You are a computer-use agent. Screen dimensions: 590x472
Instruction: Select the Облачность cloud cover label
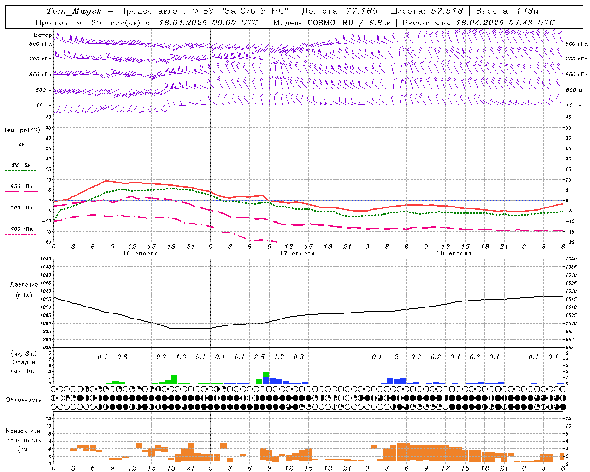click(x=24, y=400)
